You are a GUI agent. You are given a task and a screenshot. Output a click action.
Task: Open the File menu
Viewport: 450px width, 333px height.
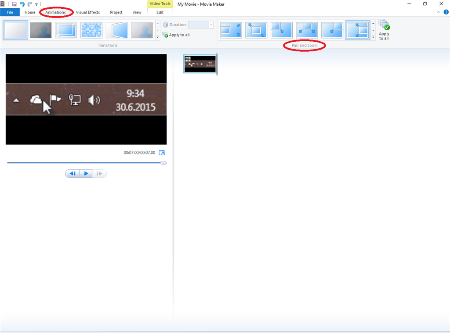[x=10, y=12]
